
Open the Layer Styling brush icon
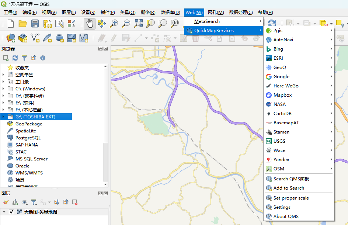tap(6, 202)
